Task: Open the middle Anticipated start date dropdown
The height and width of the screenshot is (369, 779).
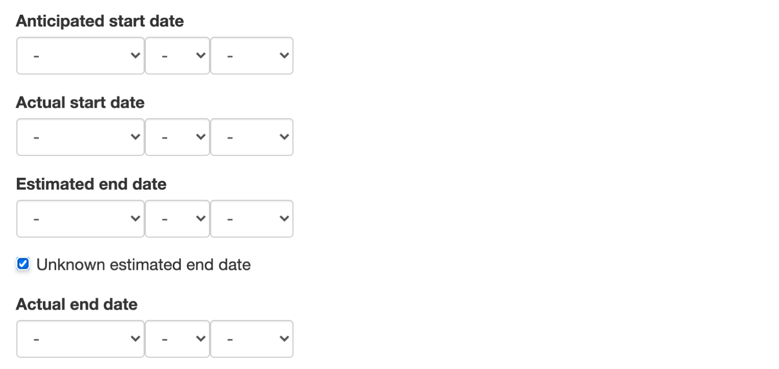Action: click(177, 56)
